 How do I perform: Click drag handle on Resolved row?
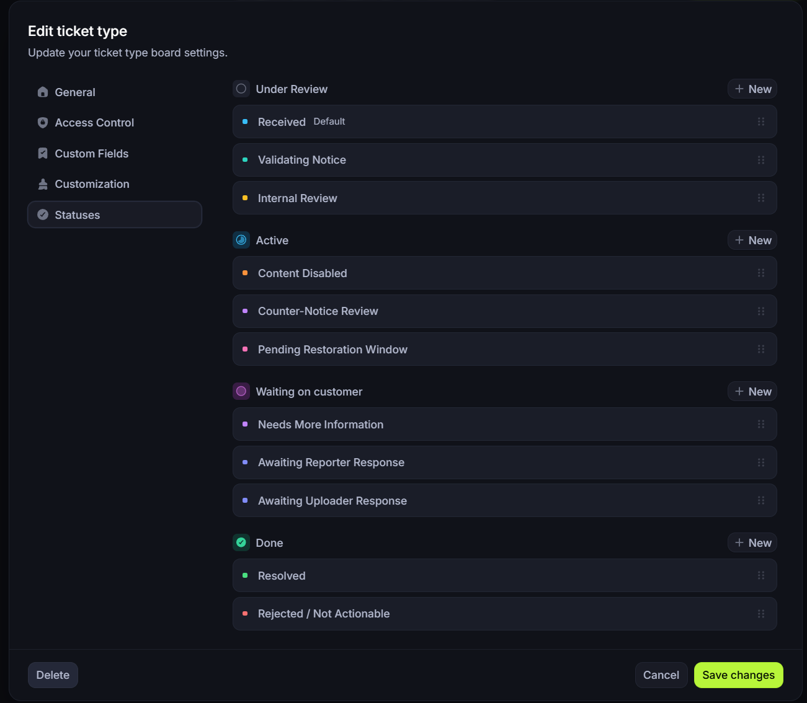tap(761, 575)
